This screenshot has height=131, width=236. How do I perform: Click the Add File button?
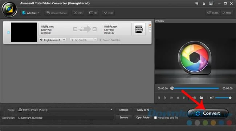29,13
